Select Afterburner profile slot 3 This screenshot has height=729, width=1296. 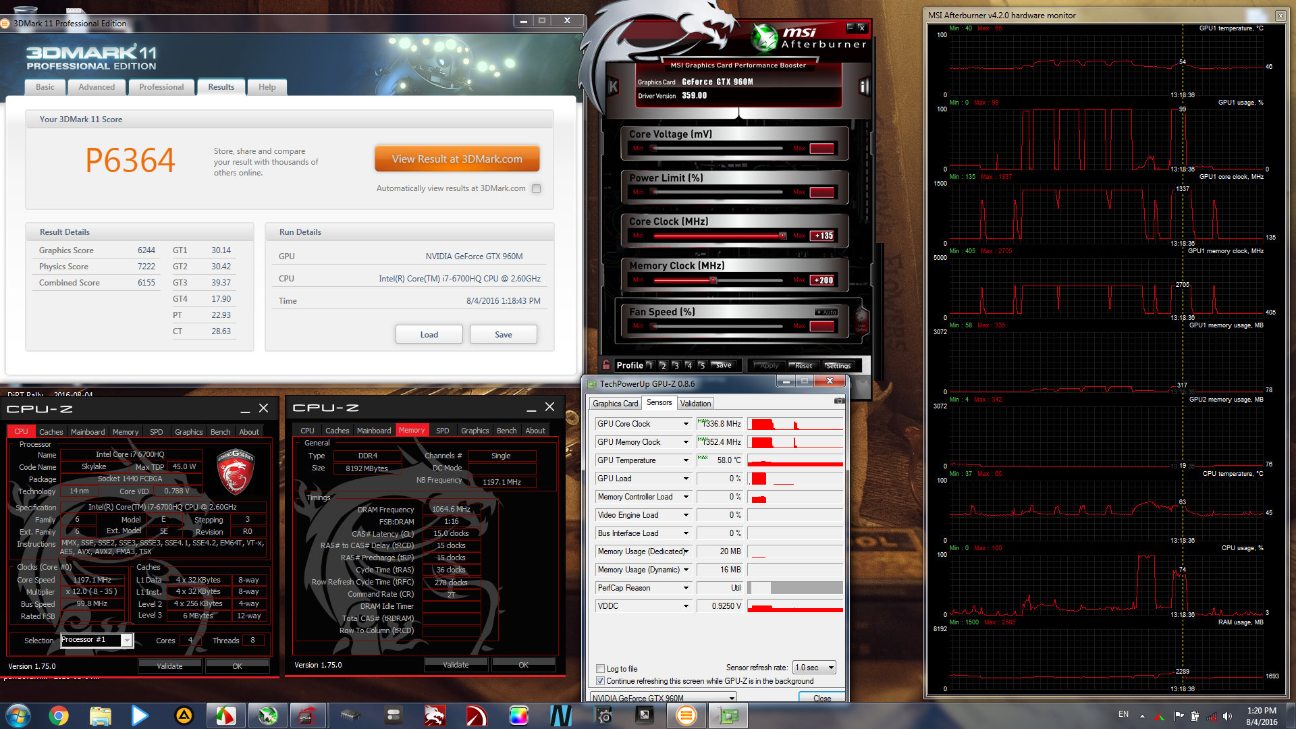pos(676,365)
